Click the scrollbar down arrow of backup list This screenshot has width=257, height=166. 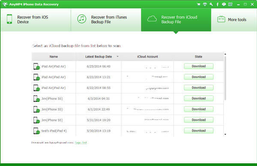point(225,134)
